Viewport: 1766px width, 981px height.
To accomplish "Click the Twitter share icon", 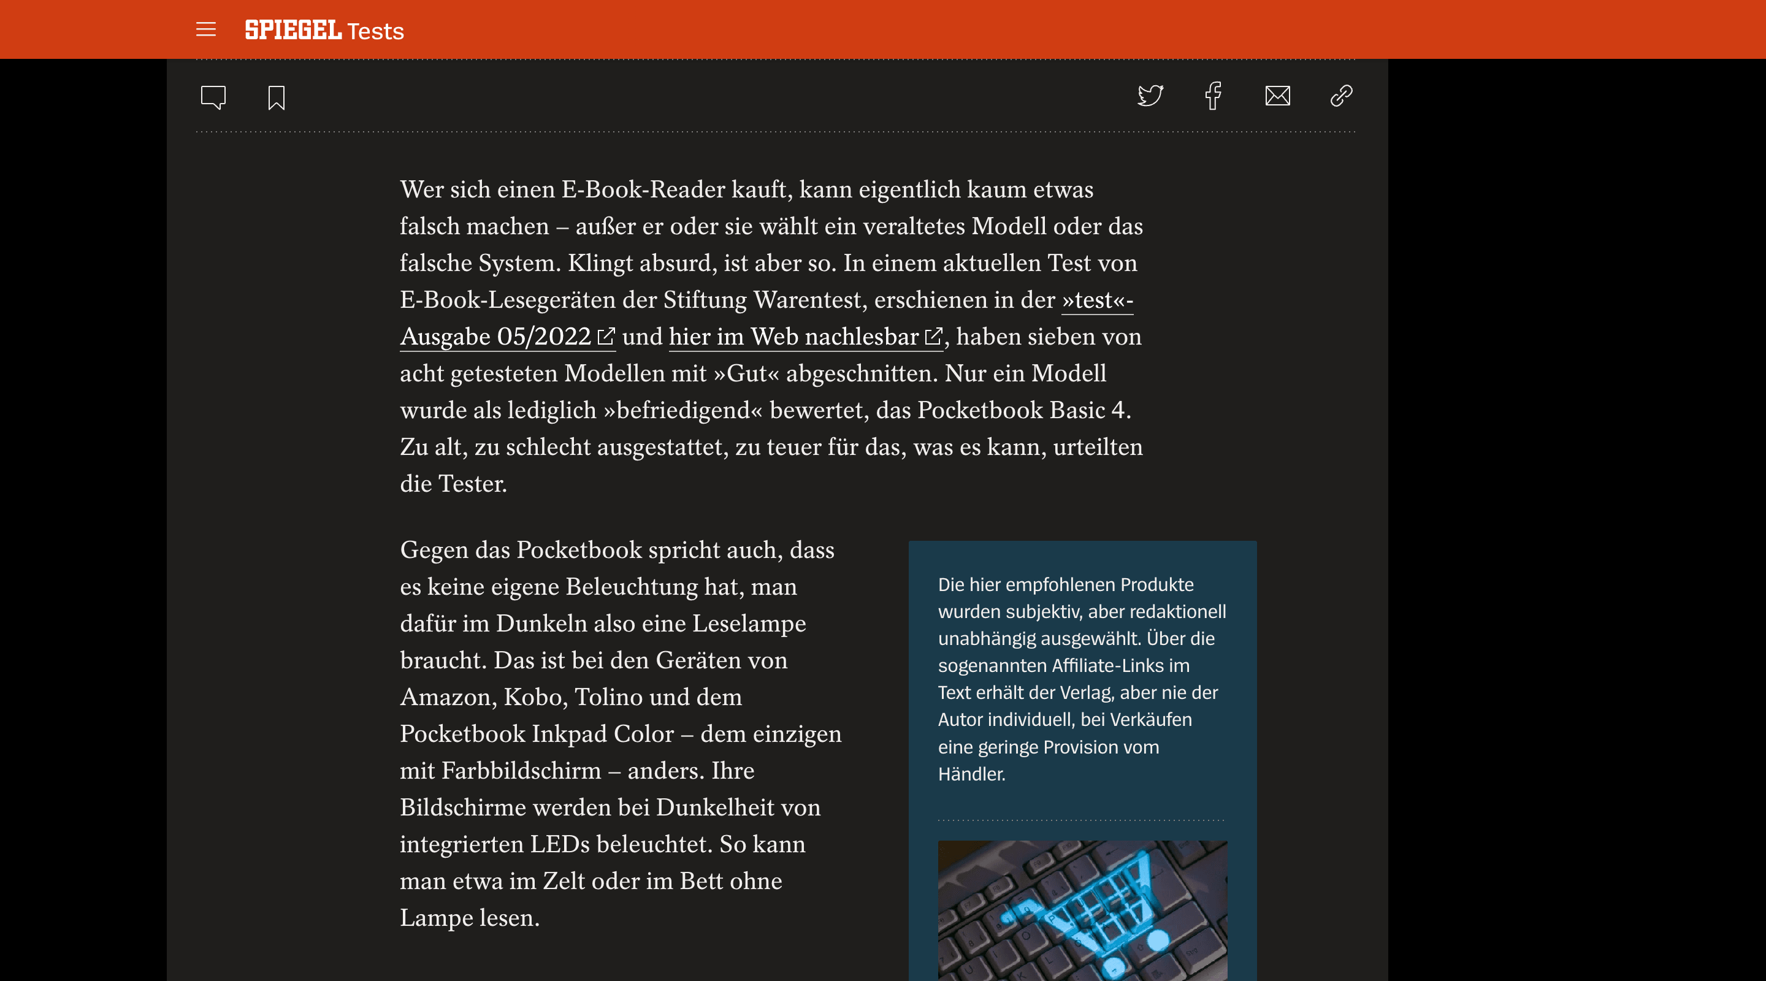I will [1149, 97].
